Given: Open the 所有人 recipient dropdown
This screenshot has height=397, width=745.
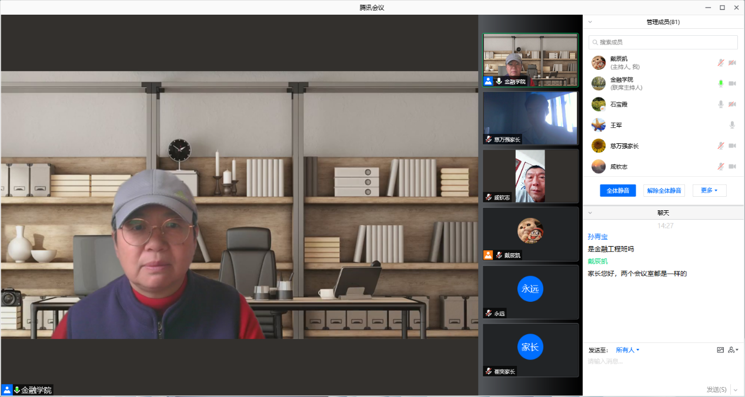Looking at the screenshot, I should pos(627,350).
